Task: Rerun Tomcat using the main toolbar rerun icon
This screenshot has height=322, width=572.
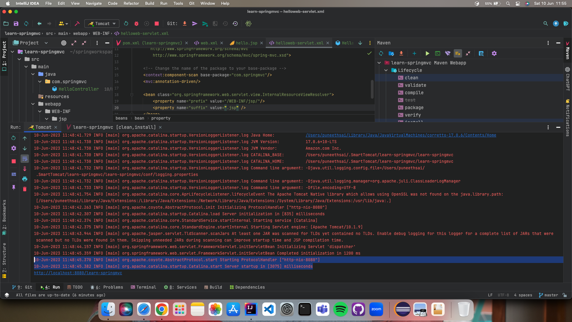Action: pyautogui.click(x=126, y=24)
